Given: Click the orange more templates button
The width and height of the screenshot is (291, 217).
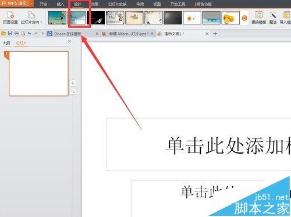Looking at the screenshot, I should point(244,18).
